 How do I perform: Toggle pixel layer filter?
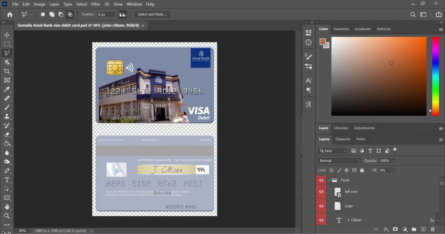[353, 151]
